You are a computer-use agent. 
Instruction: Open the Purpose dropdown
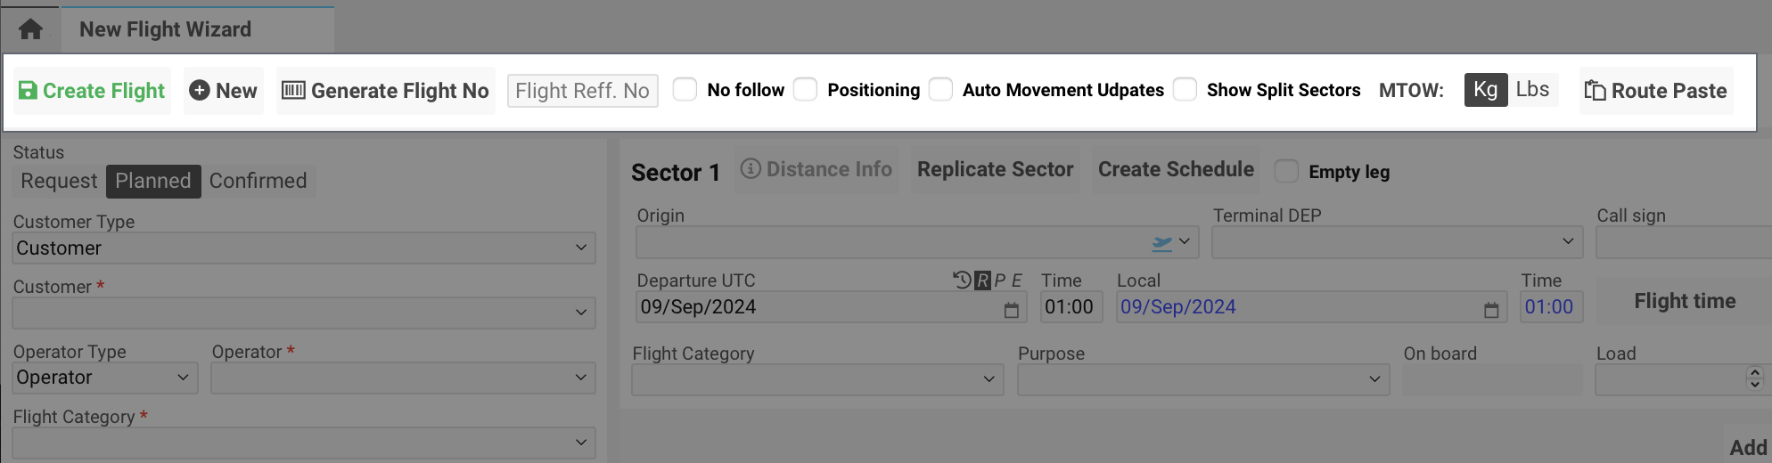coord(1202,379)
